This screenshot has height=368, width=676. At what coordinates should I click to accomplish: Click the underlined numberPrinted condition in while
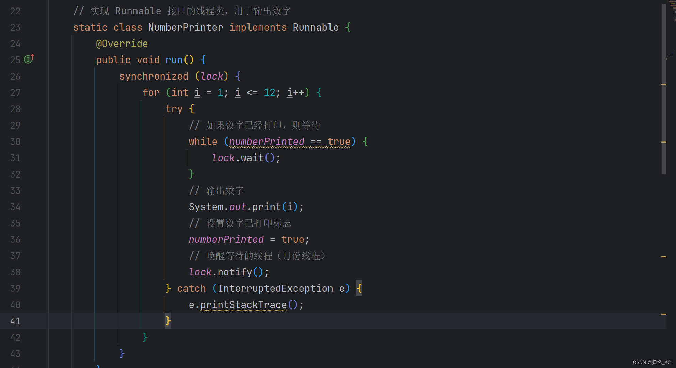267,141
